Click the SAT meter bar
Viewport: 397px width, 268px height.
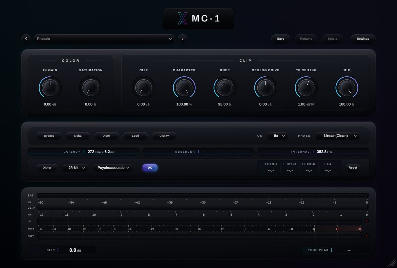pyautogui.click(x=203, y=195)
